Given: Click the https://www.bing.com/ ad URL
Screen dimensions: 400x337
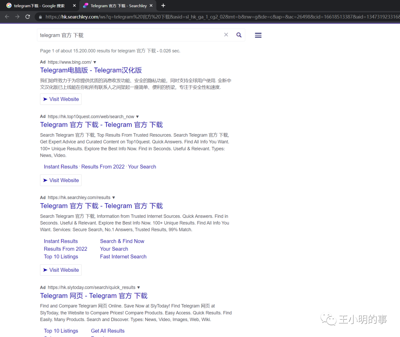Looking at the screenshot, I should [x=70, y=62].
